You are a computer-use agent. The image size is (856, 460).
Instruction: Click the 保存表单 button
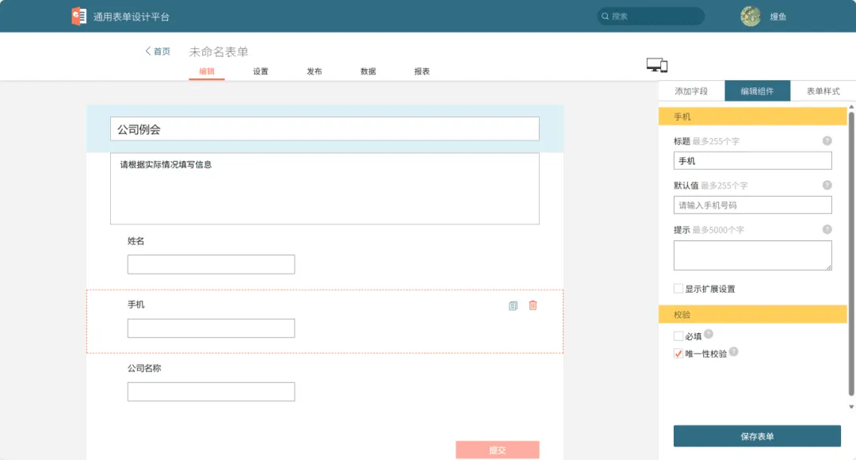tap(757, 436)
